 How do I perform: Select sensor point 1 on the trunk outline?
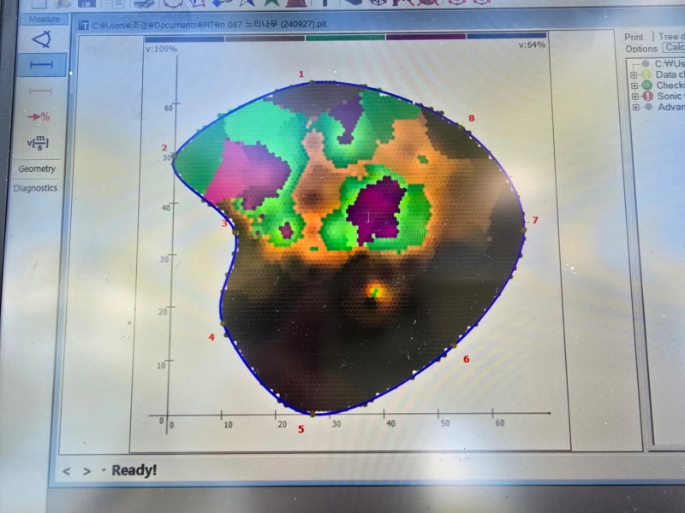click(312, 82)
